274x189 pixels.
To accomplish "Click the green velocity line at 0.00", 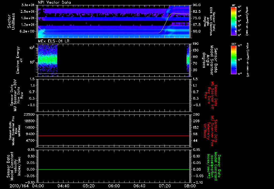I will click(x=113, y=169).
